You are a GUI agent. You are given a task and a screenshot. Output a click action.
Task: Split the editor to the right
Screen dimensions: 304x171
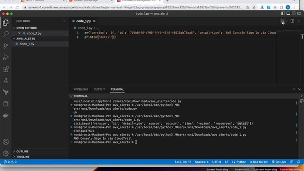(x=292, y=21)
